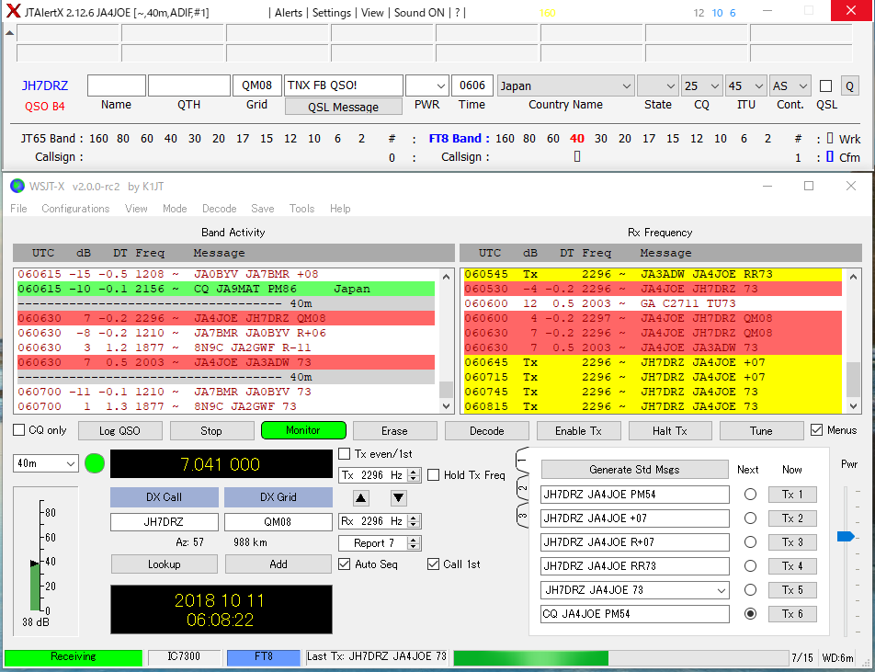Viewport: 875px width, 672px height.
Task: Open the Configurations menu
Action: coord(75,209)
